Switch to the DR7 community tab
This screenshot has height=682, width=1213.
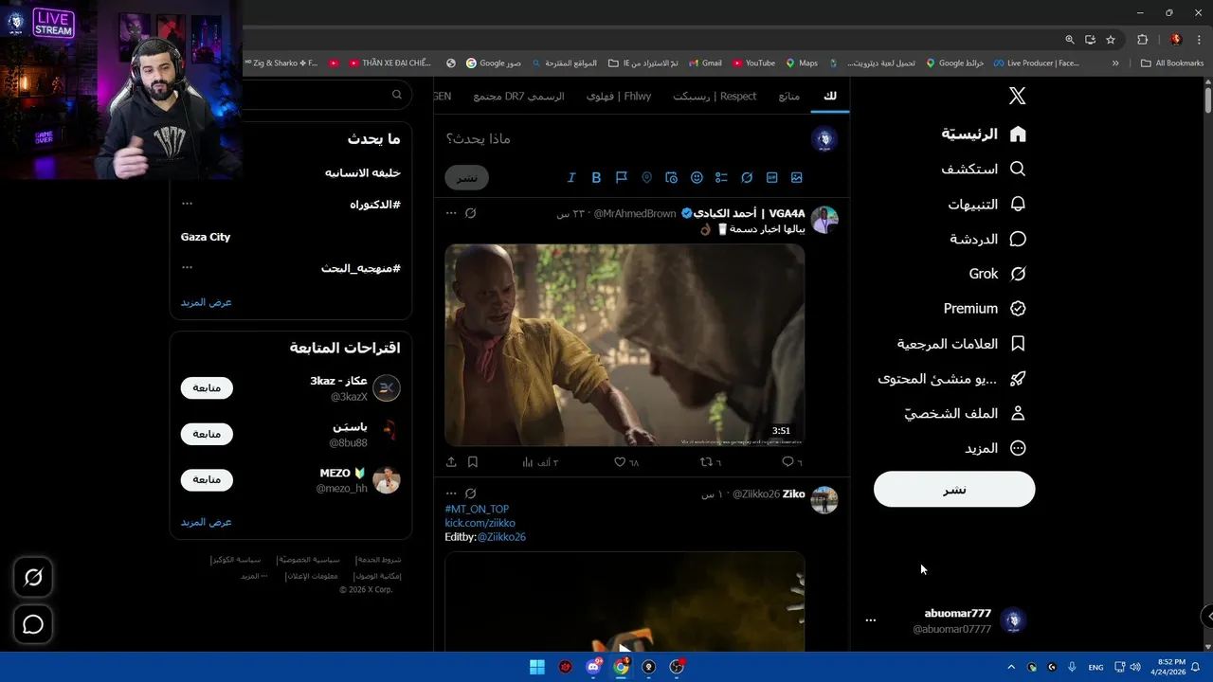pyautogui.click(x=518, y=97)
